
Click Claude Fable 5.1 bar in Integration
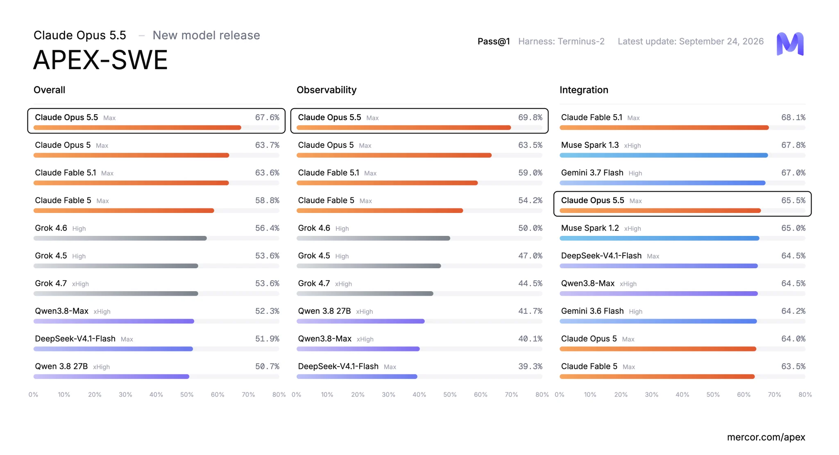[664, 127]
